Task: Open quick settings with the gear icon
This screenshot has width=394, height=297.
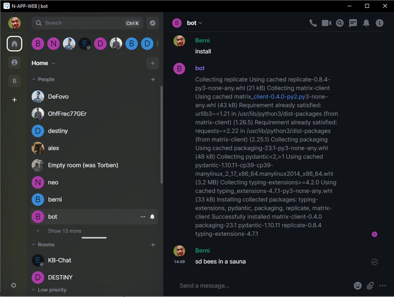Action: pos(14,285)
